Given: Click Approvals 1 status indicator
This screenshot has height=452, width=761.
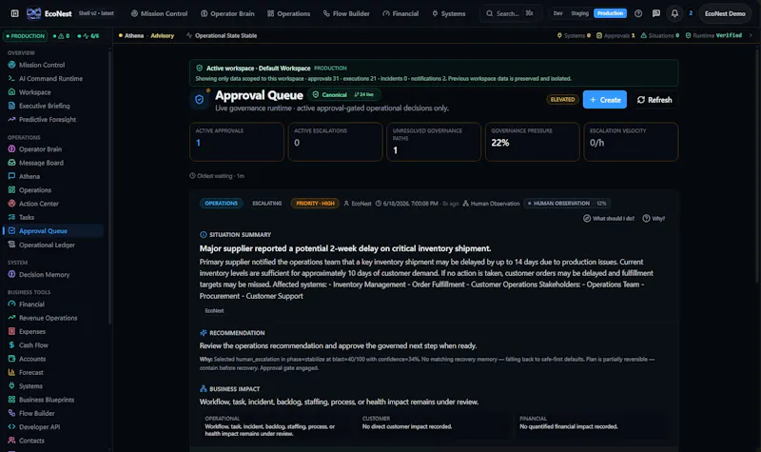Looking at the screenshot, I should coord(615,35).
